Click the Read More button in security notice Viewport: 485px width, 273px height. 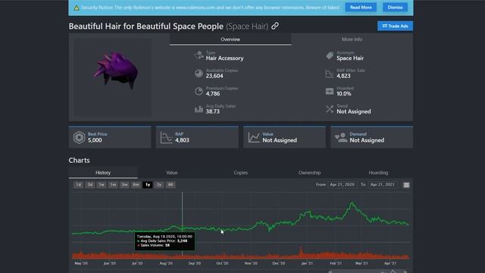click(361, 8)
